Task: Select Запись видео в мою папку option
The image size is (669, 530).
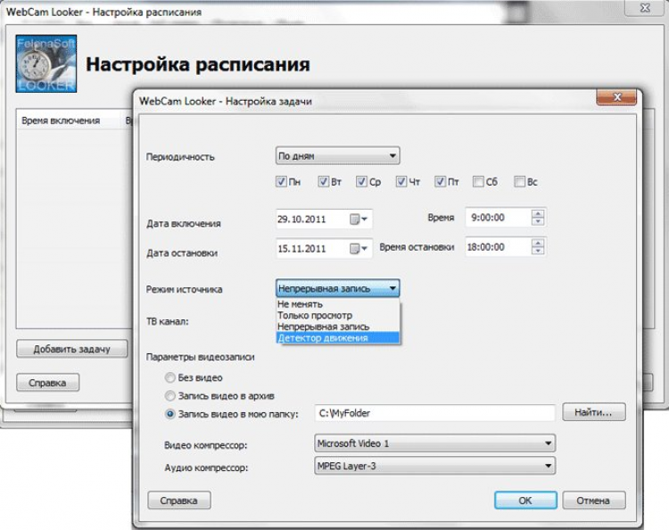Action: tap(169, 414)
